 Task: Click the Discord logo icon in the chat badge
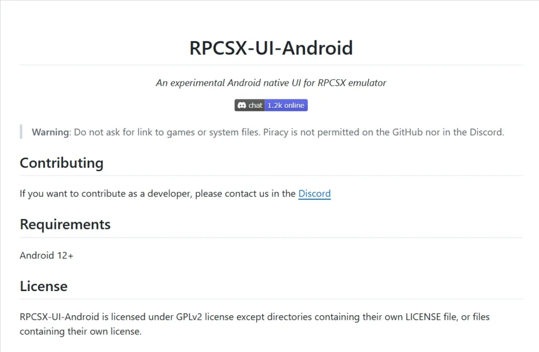point(242,105)
